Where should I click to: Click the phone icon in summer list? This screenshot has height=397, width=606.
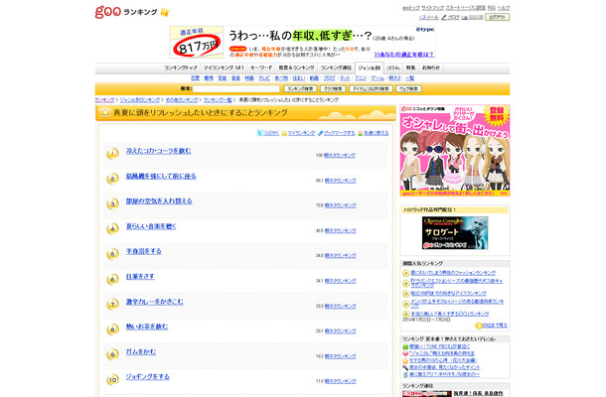405,374
